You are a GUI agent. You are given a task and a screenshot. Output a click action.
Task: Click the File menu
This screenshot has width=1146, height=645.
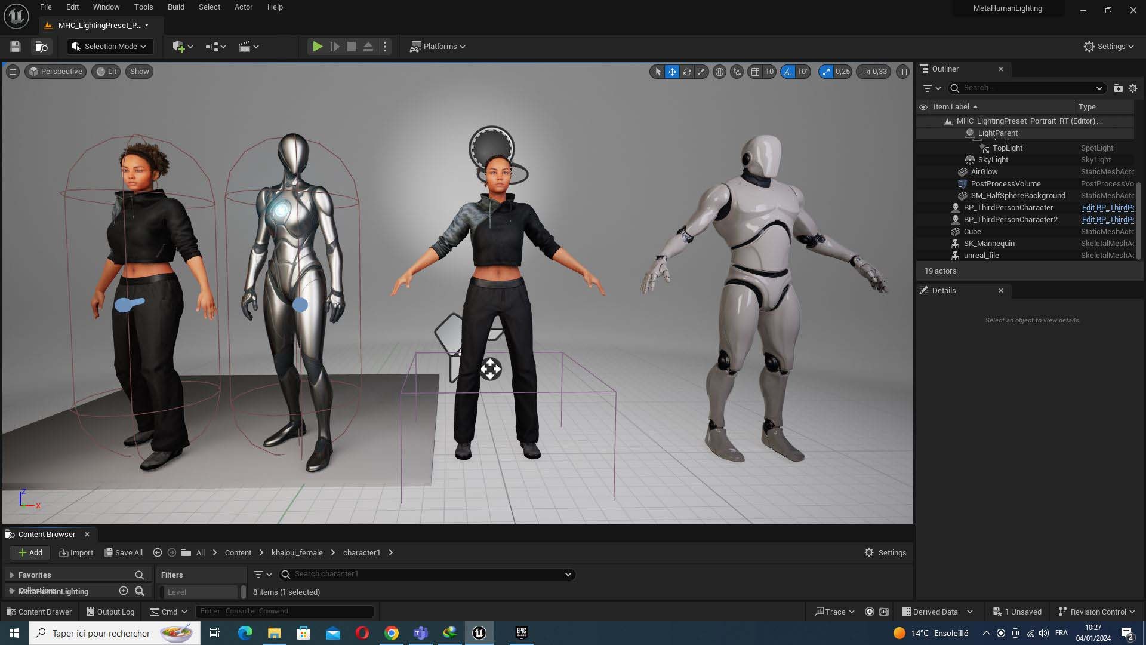pos(46,7)
